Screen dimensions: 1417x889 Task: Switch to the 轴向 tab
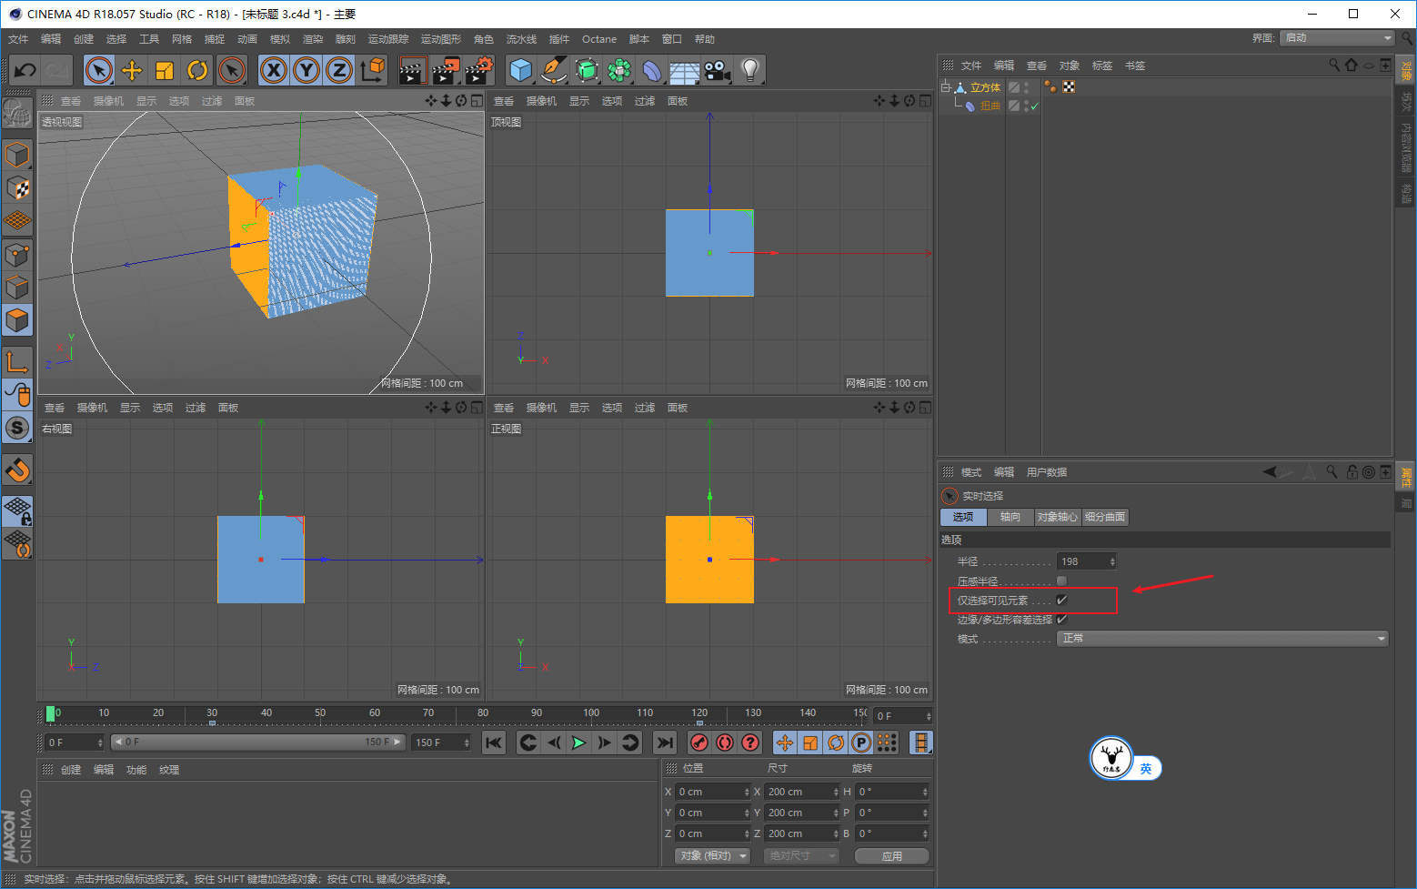1010,517
